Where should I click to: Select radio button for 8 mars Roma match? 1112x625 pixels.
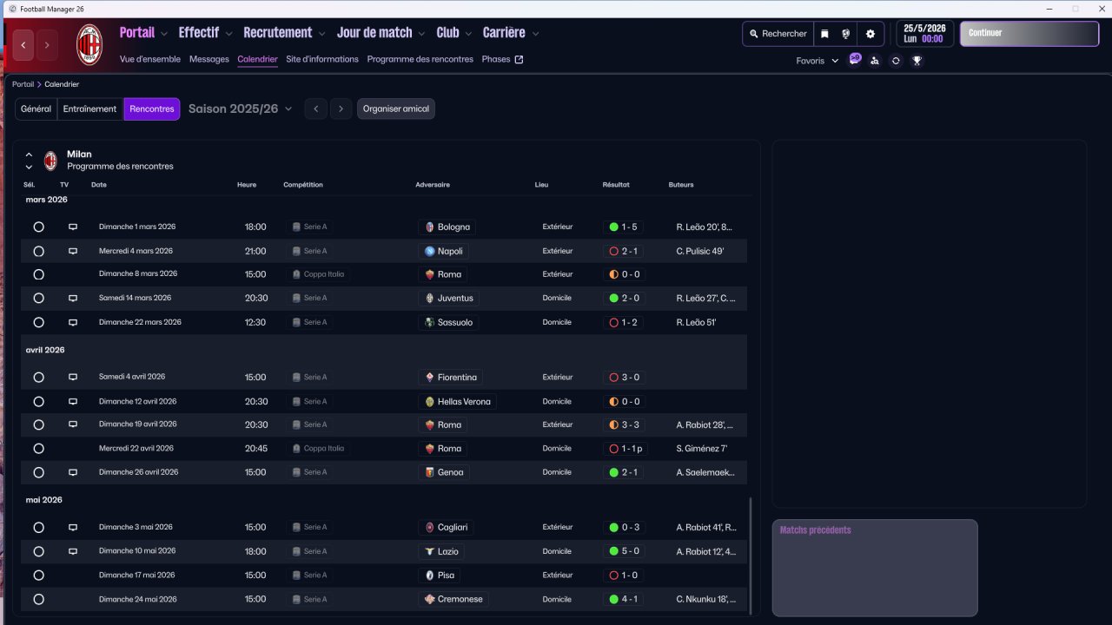pyautogui.click(x=38, y=274)
